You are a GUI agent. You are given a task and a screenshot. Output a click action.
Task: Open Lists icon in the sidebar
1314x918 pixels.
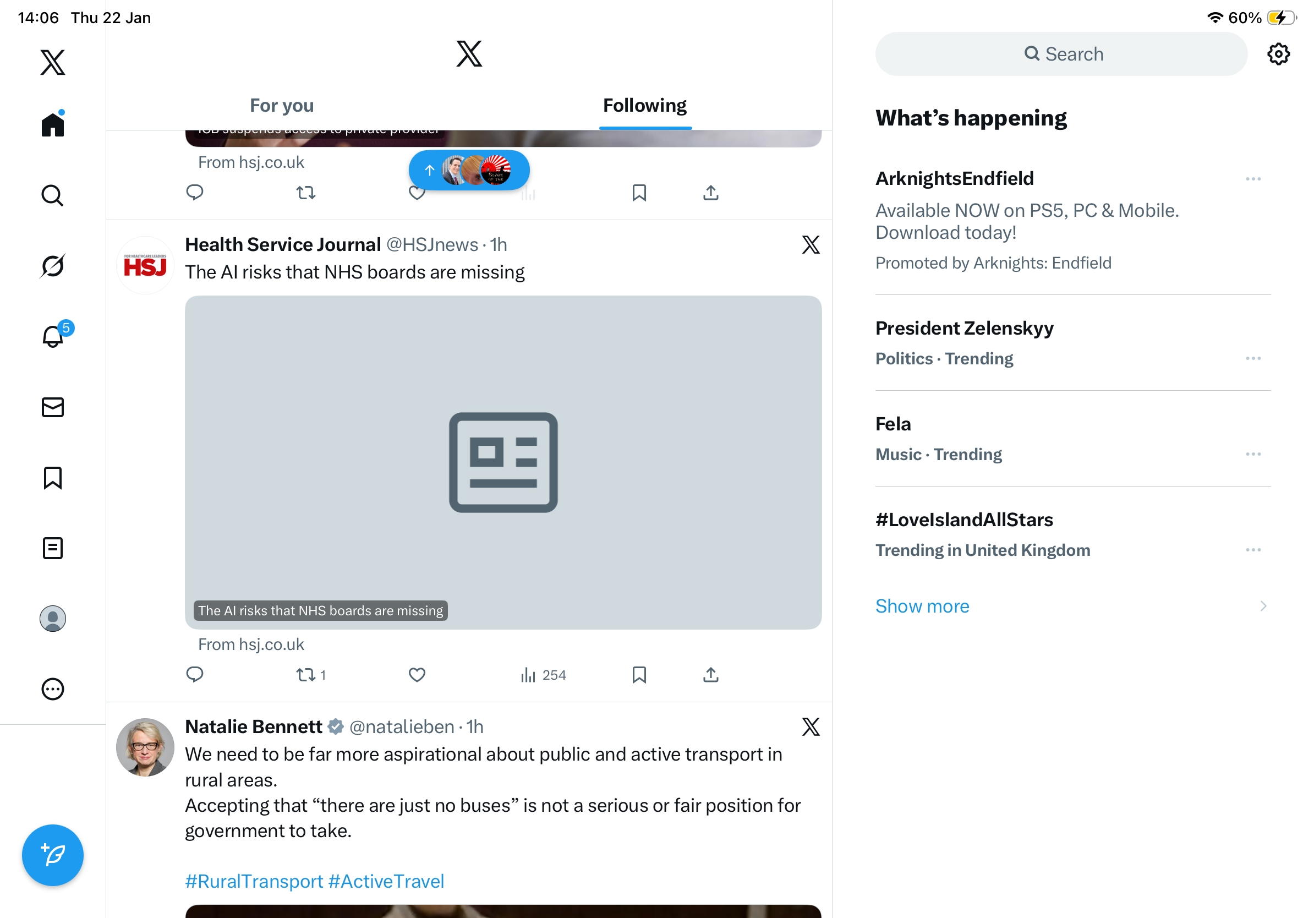(53, 548)
